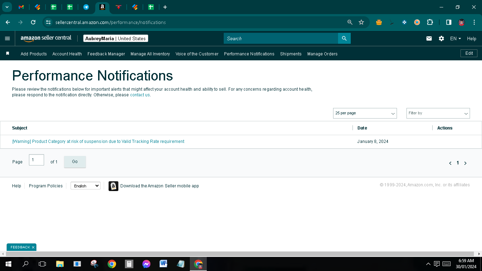482x271 pixels.
Task: Open the hamburger navigation menu
Action: (x=7, y=38)
